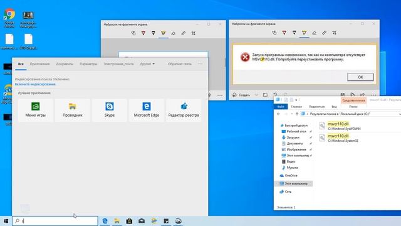Select eraser tool in right sketch window
The image size is (401, 226).
(x=314, y=33)
